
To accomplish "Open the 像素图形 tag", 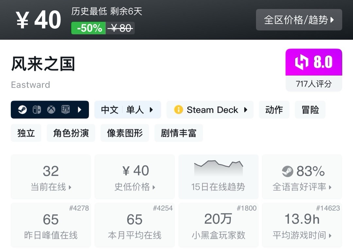I will 125,133.
